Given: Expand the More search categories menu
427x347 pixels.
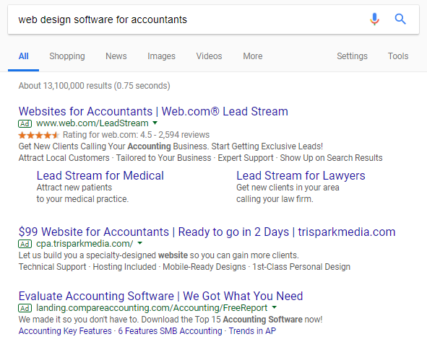Looking at the screenshot, I should [253, 56].
